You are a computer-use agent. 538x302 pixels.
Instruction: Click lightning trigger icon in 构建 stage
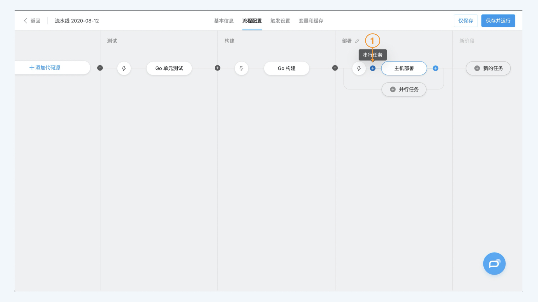(241, 69)
